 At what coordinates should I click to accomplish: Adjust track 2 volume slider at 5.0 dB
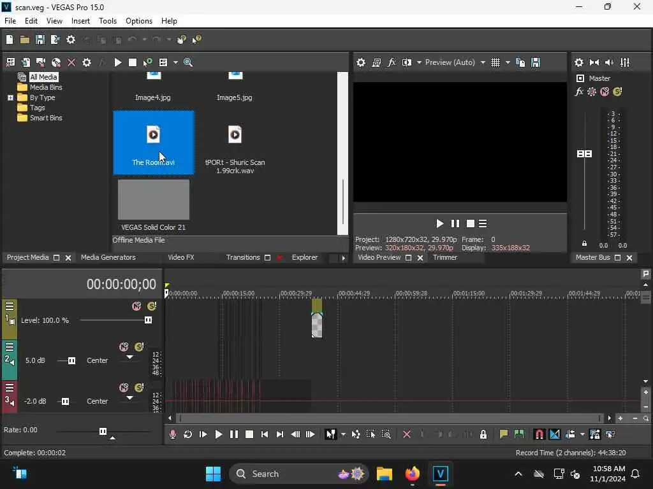click(x=71, y=360)
